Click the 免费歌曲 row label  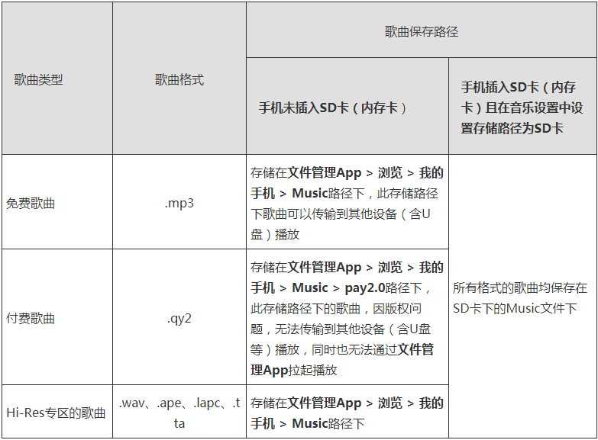57,202
